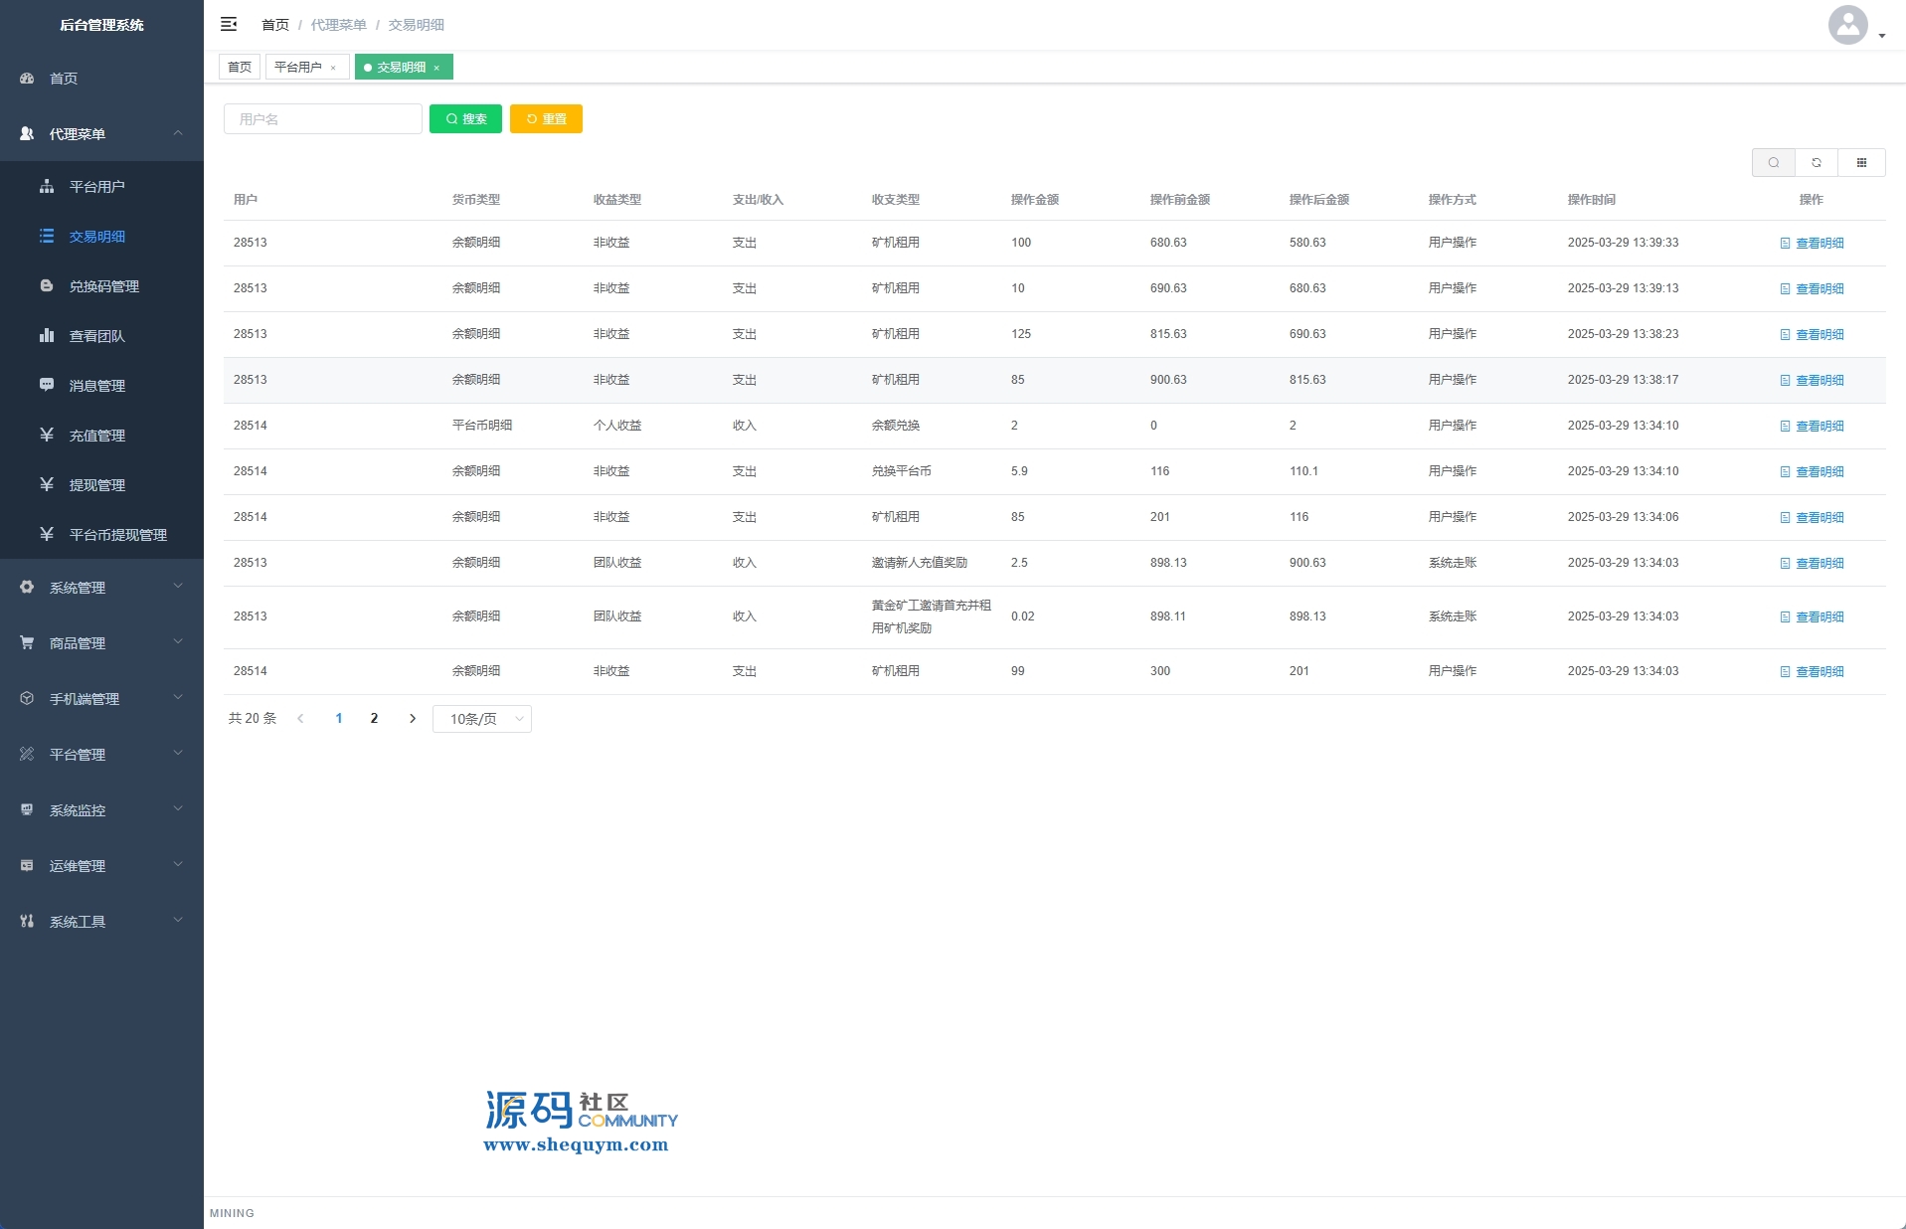
Task: Open 查看明细 for the 680.63 to 580.63 row
Action: click(x=1812, y=244)
